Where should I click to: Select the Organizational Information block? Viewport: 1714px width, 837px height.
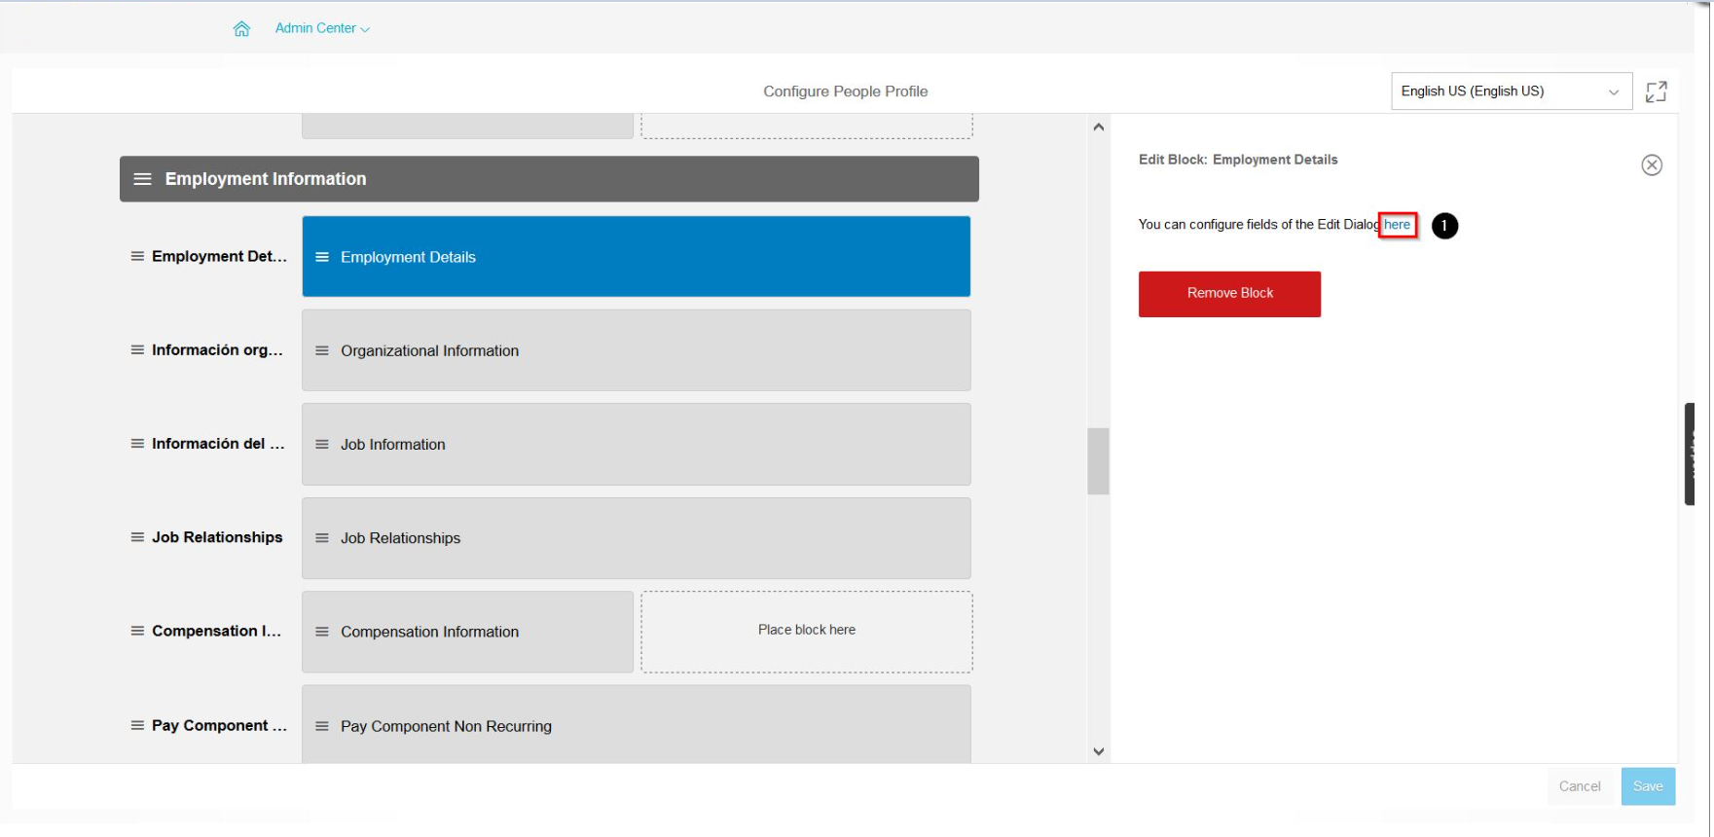637,350
